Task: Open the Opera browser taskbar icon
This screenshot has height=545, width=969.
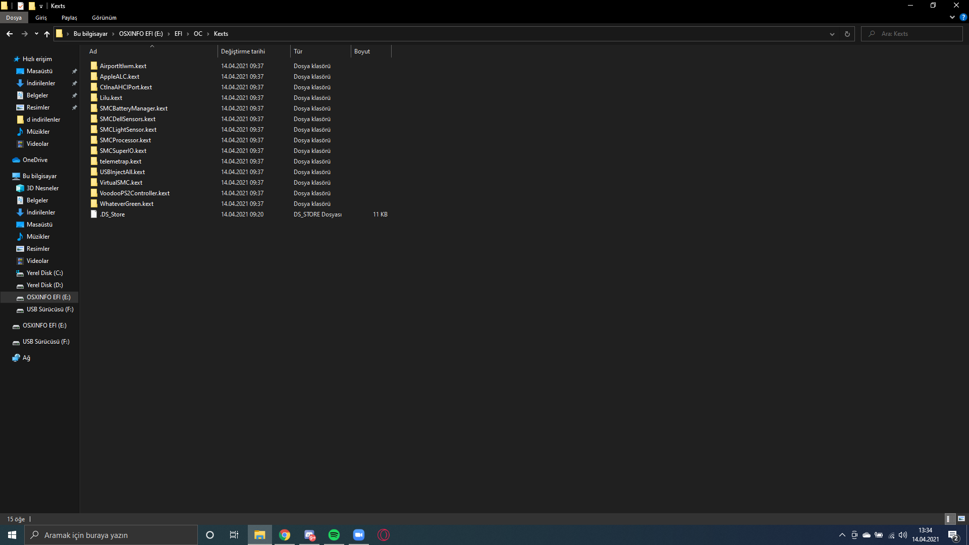Action: [x=384, y=535]
